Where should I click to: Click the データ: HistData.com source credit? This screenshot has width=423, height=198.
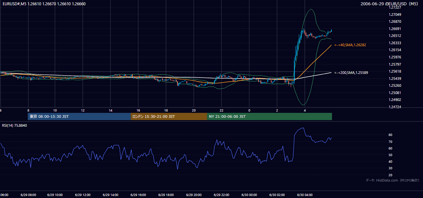coord(393,180)
